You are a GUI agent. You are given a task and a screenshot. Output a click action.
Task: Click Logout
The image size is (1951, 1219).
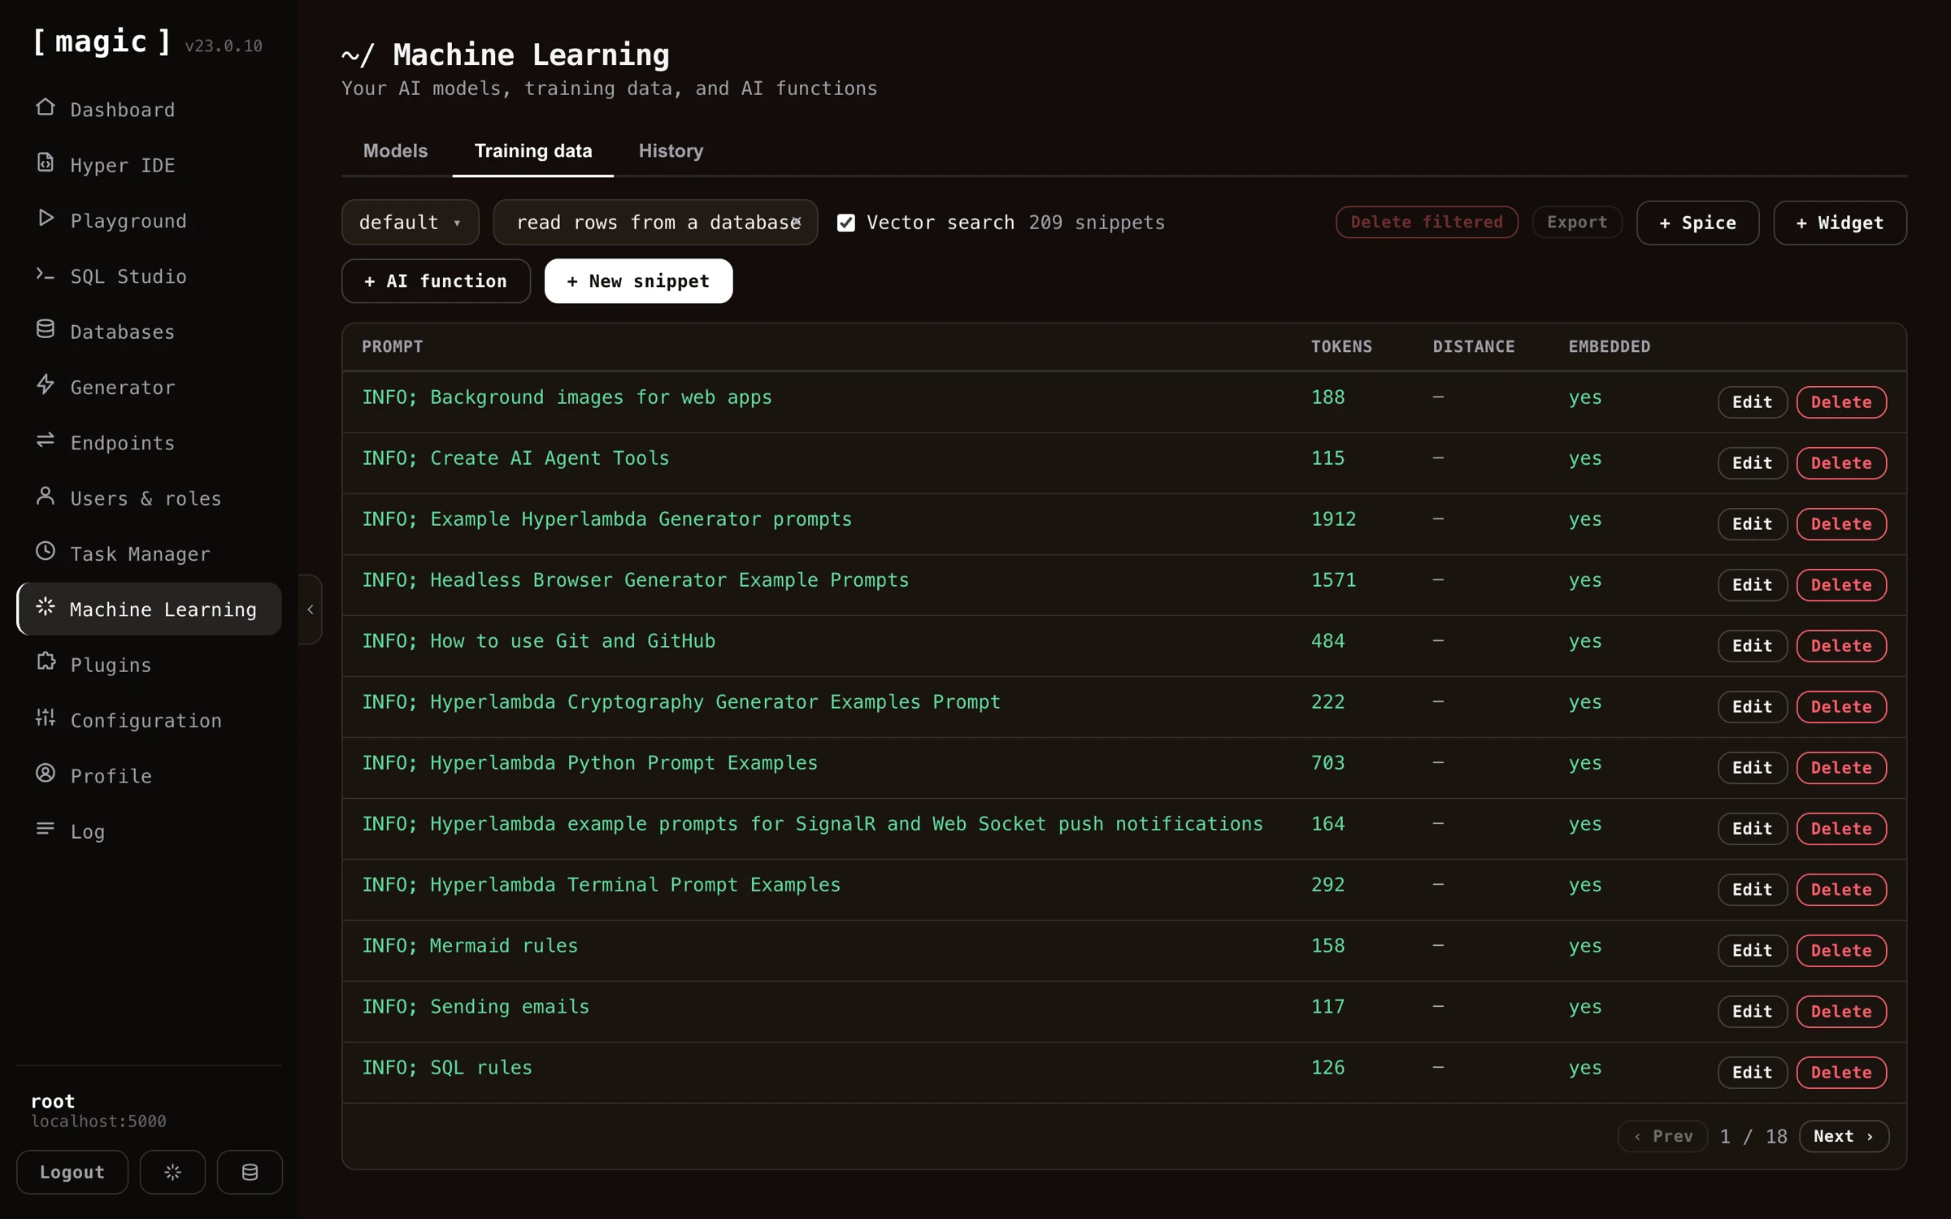pos(72,1172)
